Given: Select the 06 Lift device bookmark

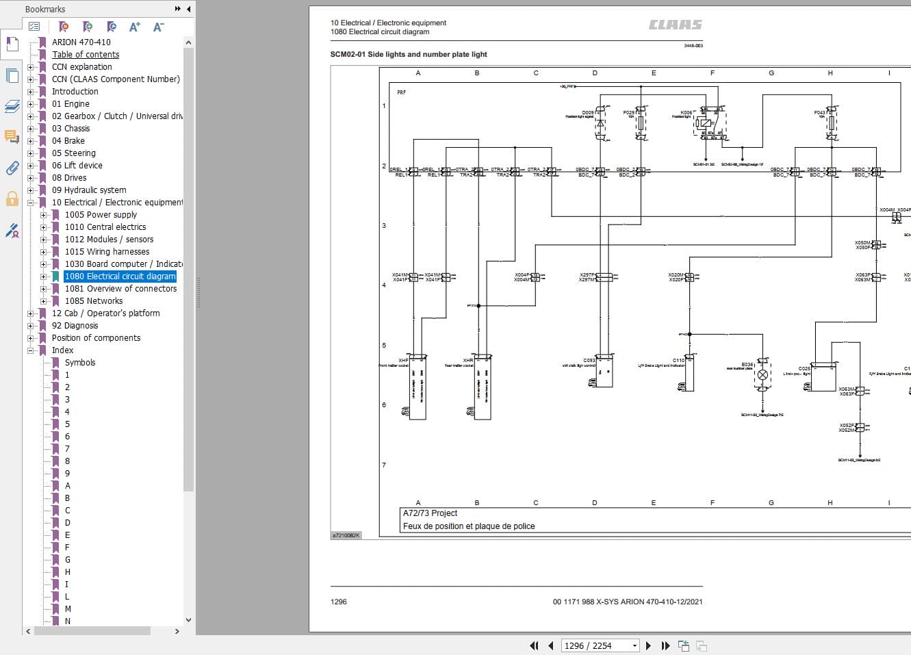Looking at the screenshot, I should pyautogui.click(x=77, y=166).
